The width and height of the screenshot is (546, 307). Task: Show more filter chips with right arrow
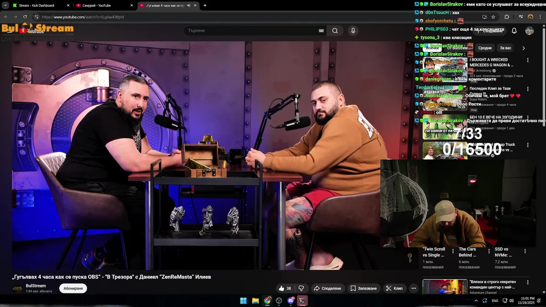click(523, 48)
